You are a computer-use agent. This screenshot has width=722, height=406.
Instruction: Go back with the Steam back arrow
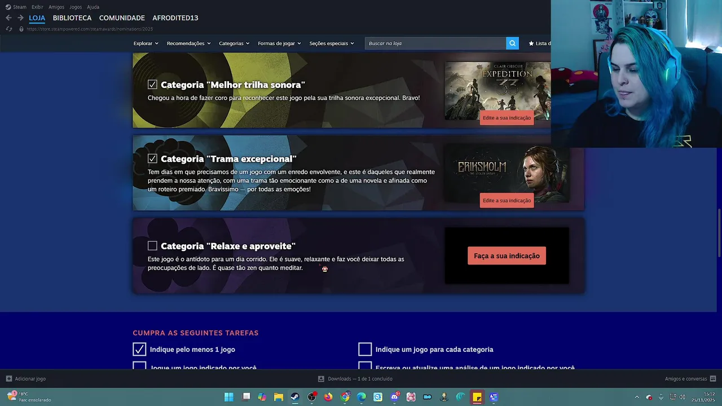coord(8,18)
